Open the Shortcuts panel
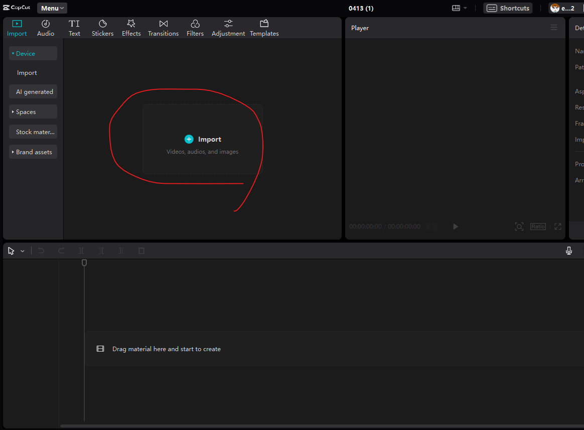 508,8
